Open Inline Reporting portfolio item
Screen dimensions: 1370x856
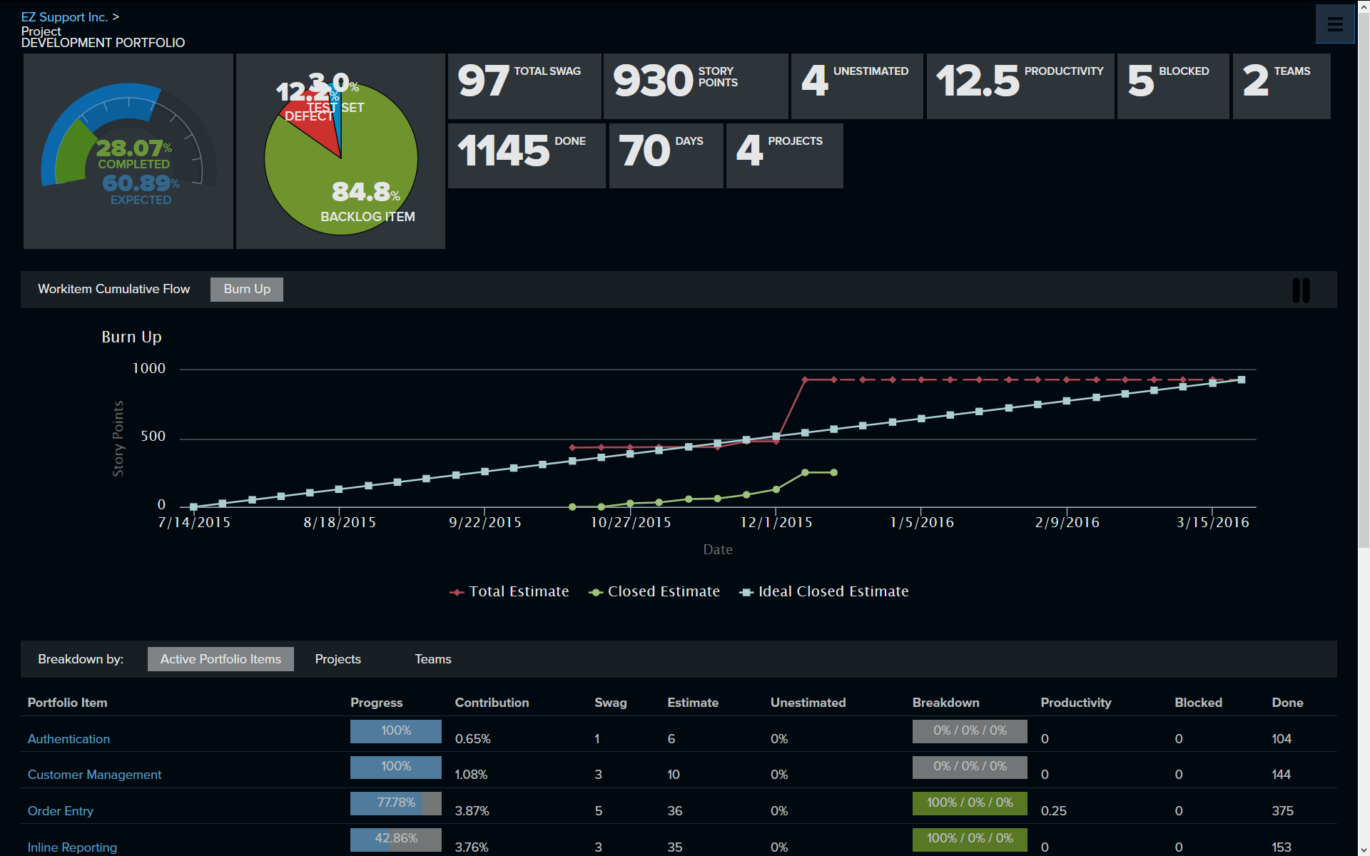coord(72,847)
